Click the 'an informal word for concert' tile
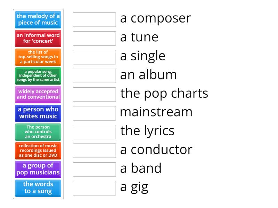The height and width of the screenshot is (208, 278). 38,38
